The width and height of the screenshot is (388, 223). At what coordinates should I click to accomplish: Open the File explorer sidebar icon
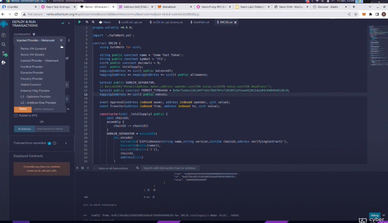click(x=3, y=35)
